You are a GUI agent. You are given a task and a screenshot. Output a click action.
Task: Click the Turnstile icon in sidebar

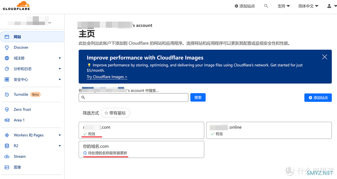click(x=7, y=94)
